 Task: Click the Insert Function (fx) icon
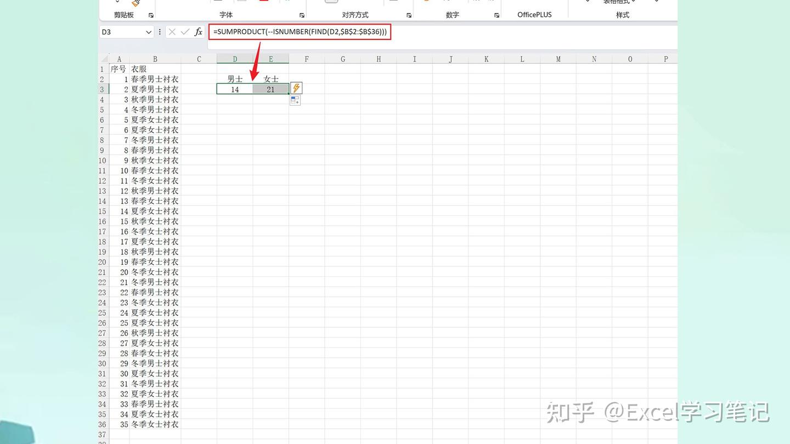point(198,32)
